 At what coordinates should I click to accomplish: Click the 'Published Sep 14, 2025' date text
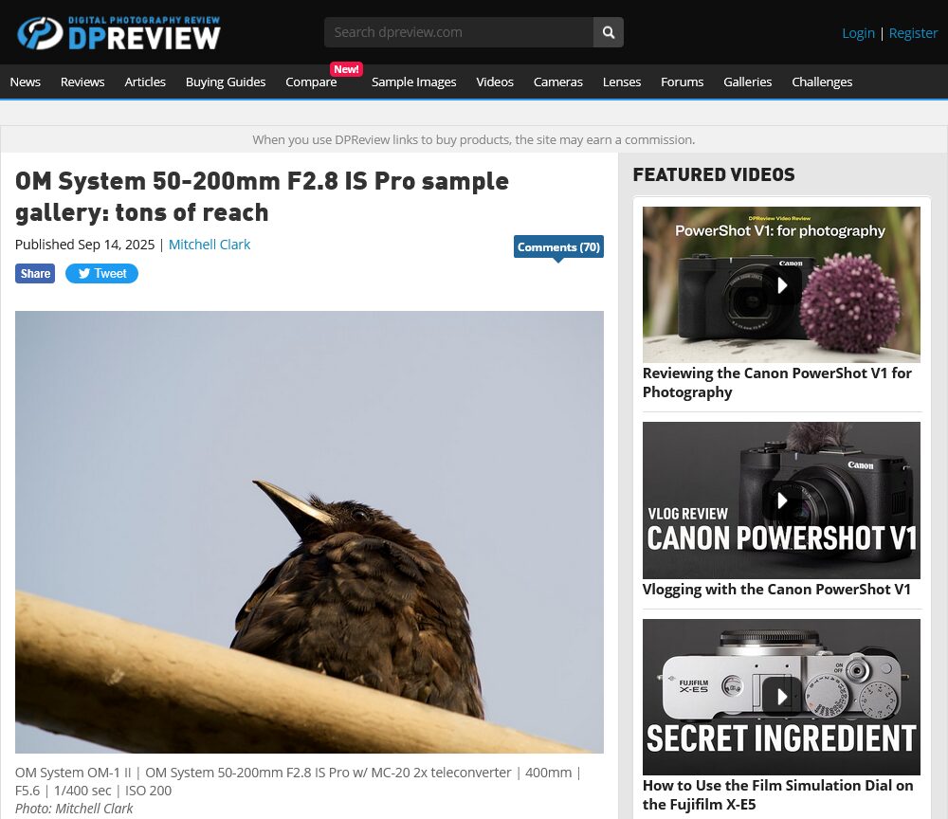coord(84,245)
